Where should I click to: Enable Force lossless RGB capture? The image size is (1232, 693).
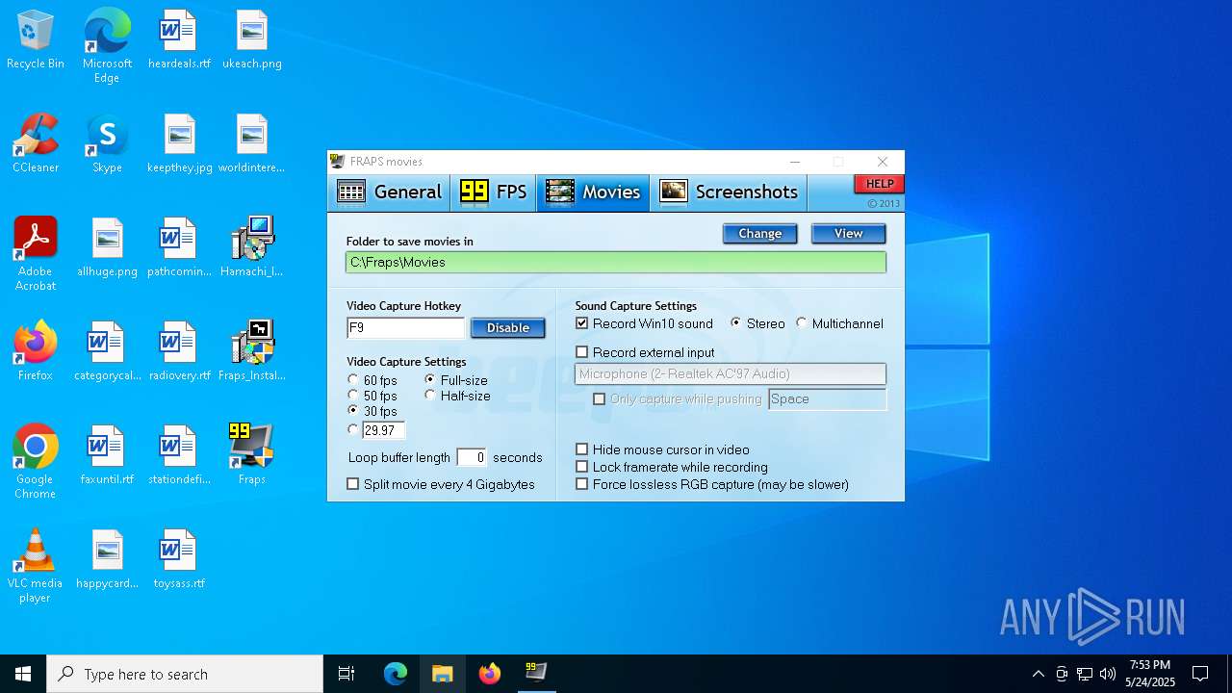tap(581, 484)
